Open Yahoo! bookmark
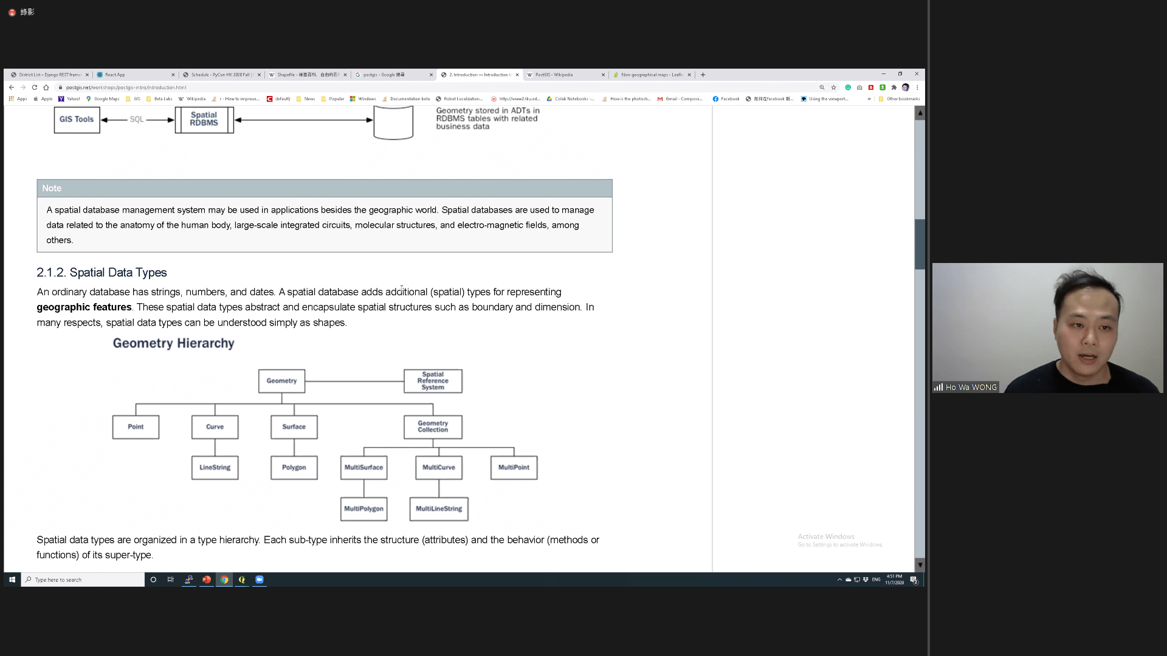1167x656 pixels. click(x=69, y=98)
